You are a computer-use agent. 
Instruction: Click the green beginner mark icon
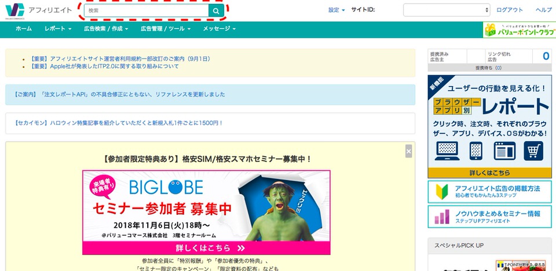[442, 192]
